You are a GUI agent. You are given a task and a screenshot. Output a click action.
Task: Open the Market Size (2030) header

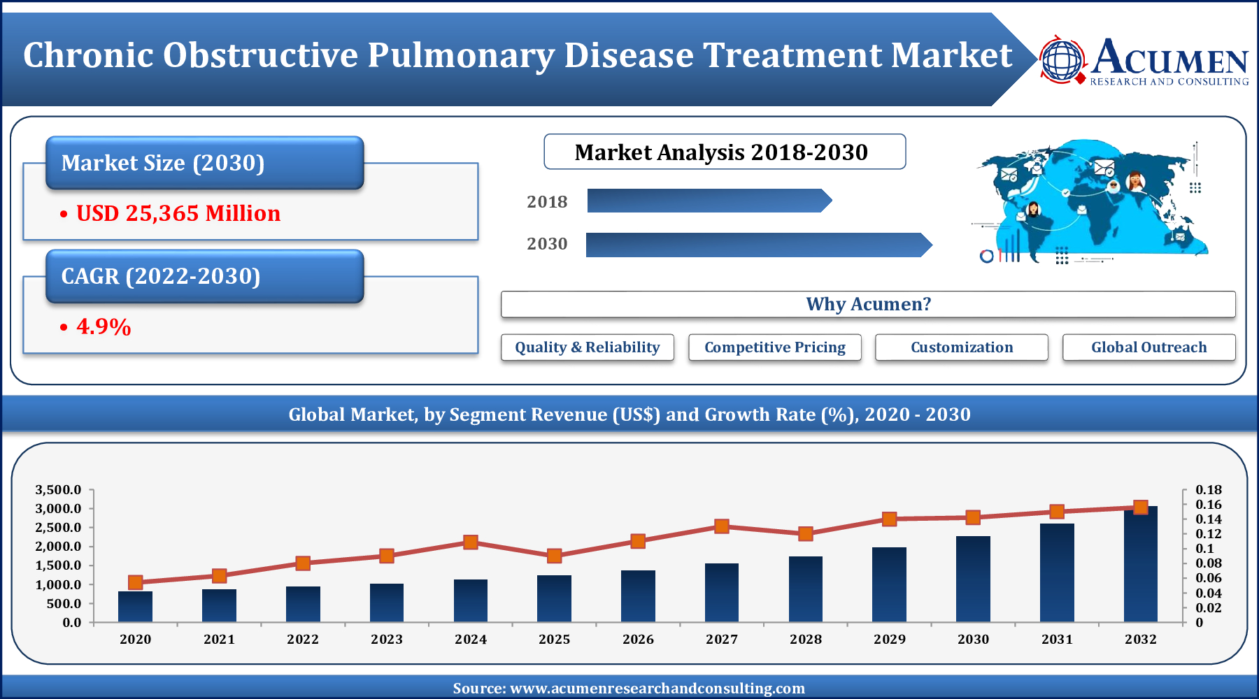click(204, 163)
